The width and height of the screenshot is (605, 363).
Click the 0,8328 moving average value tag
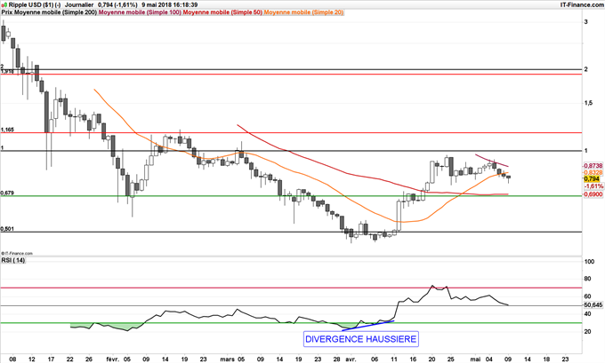click(593, 172)
